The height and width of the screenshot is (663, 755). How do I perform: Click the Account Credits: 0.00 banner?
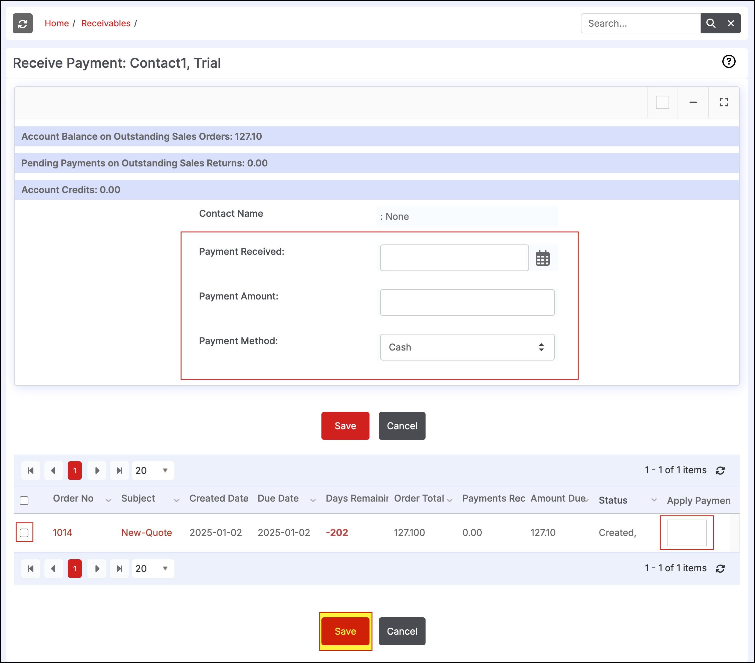(x=377, y=190)
